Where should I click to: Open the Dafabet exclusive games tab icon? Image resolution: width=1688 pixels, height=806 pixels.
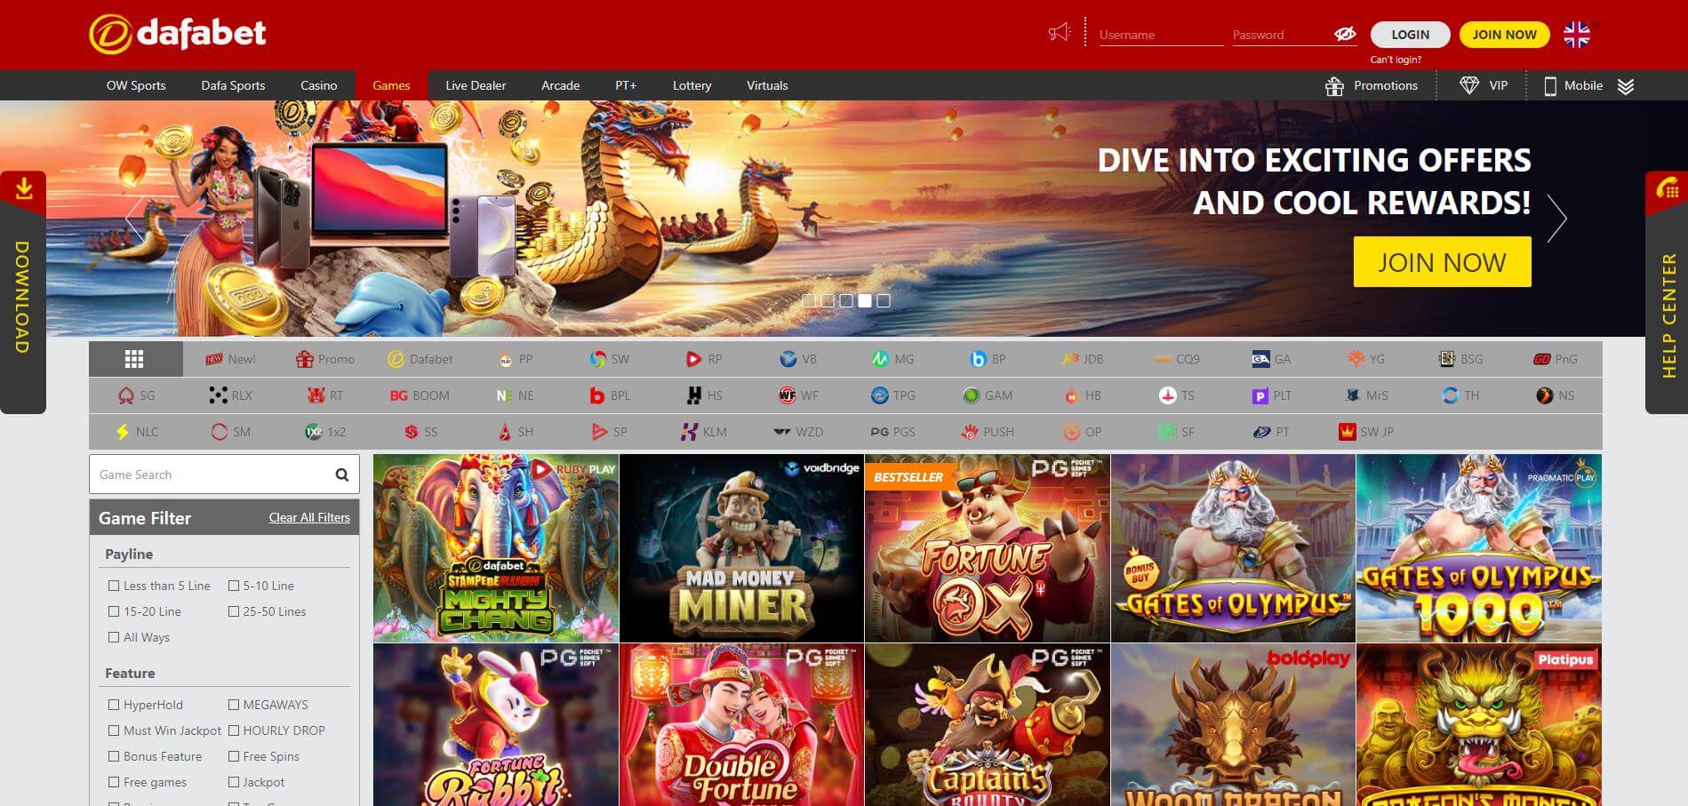pyautogui.click(x=396, y=359)
